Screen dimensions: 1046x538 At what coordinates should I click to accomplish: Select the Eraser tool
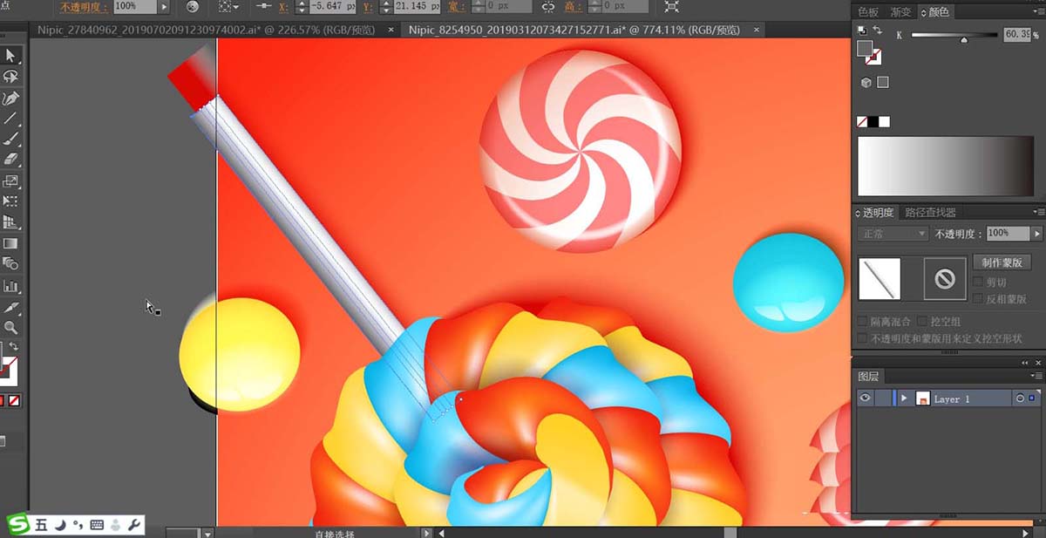[10, 160]
